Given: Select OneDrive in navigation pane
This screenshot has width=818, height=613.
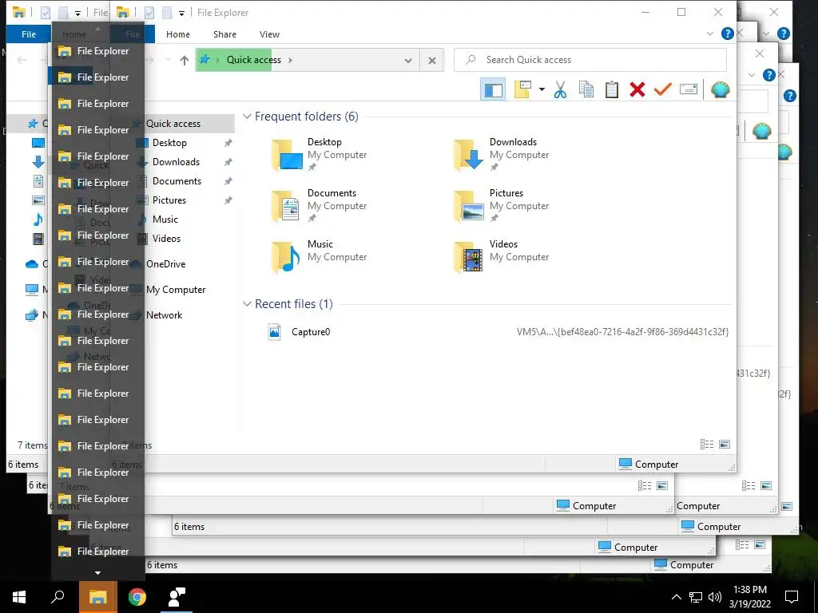Looking at the screenshot, I should pyautogui.click(x=166, y=263).
